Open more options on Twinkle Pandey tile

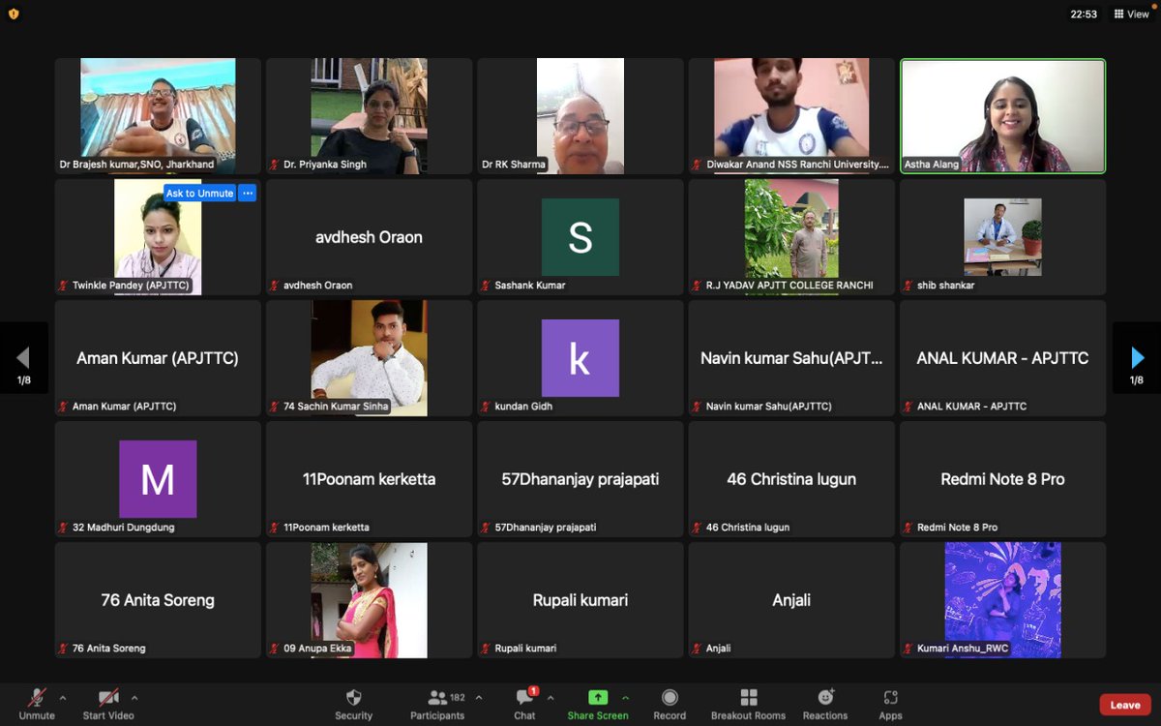[x=248, y=193]
